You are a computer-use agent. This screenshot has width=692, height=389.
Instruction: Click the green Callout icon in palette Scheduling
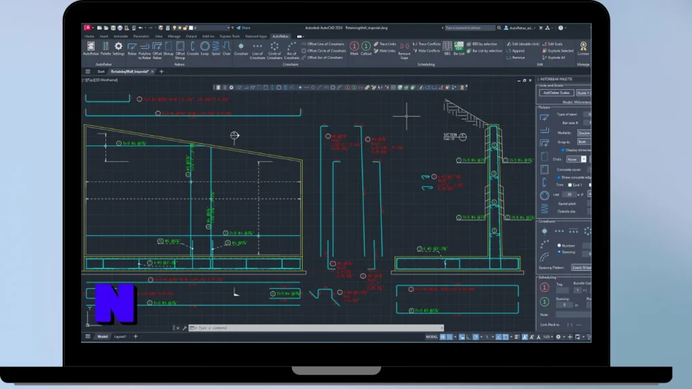point(545,302)
